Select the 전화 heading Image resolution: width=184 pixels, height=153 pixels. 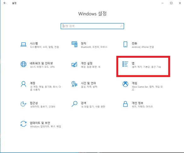pyautogui.click(x=134, y=43)
